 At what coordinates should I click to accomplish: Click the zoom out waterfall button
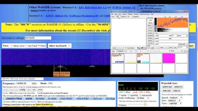pyautogui.click(x=167, y=87)
